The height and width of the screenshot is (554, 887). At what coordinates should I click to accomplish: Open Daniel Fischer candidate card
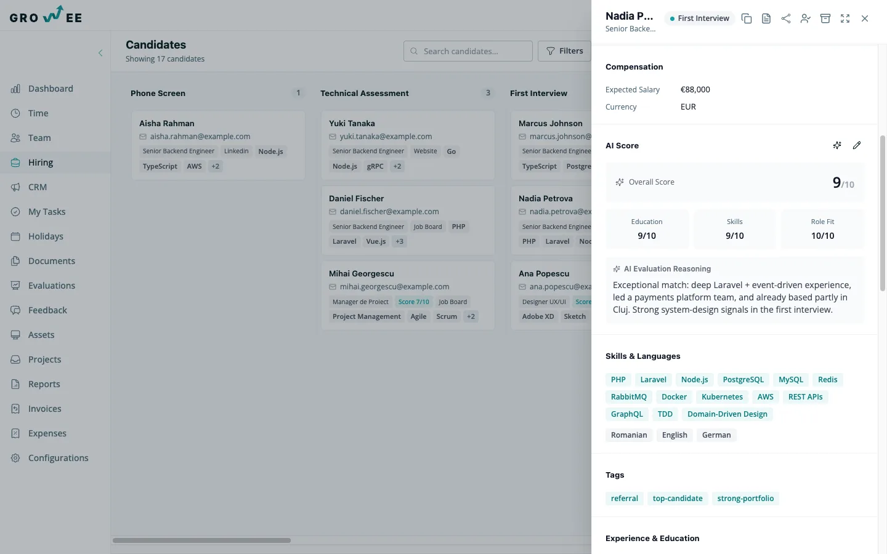pos(408,220)
